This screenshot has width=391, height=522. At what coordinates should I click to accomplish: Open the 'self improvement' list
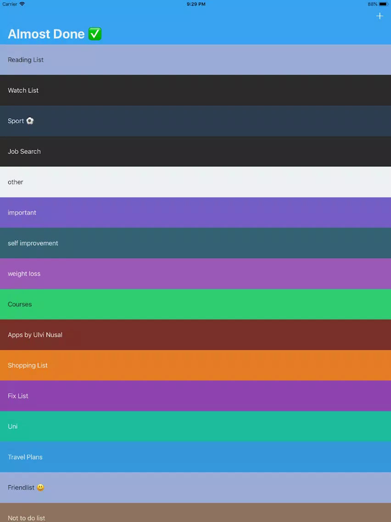coord(195,243)
